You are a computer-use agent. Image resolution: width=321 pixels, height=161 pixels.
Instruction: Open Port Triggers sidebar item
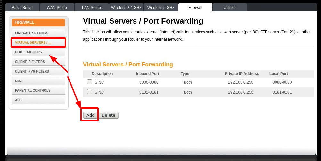click(38, 52)
